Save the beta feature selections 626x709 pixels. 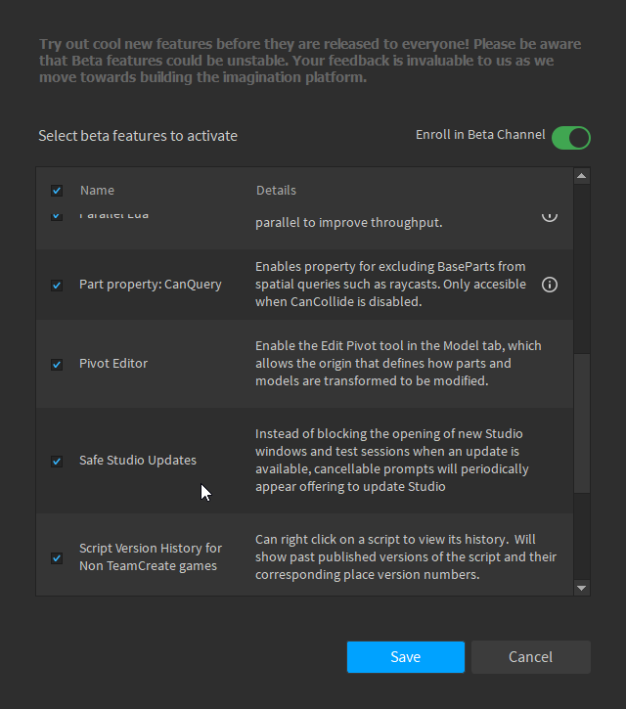tap(405, 657)
